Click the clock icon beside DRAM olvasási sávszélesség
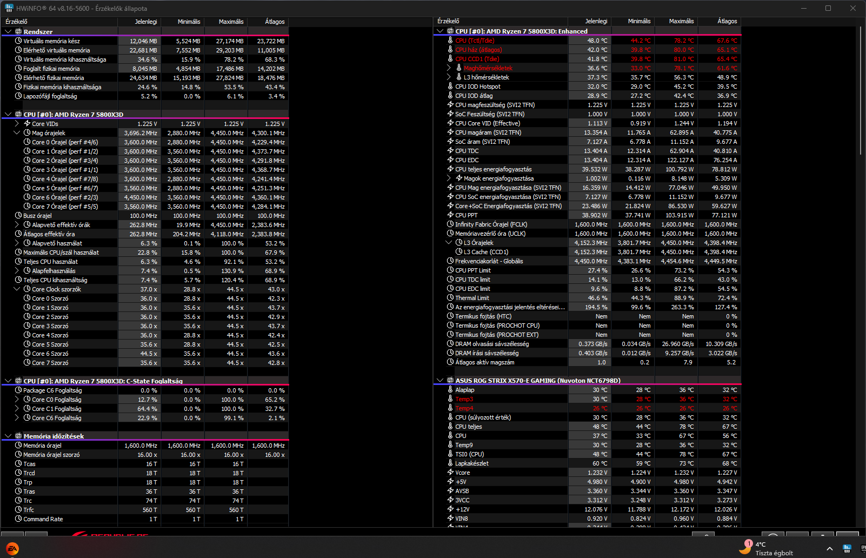The image size is (866, 558). pos(450,344)
